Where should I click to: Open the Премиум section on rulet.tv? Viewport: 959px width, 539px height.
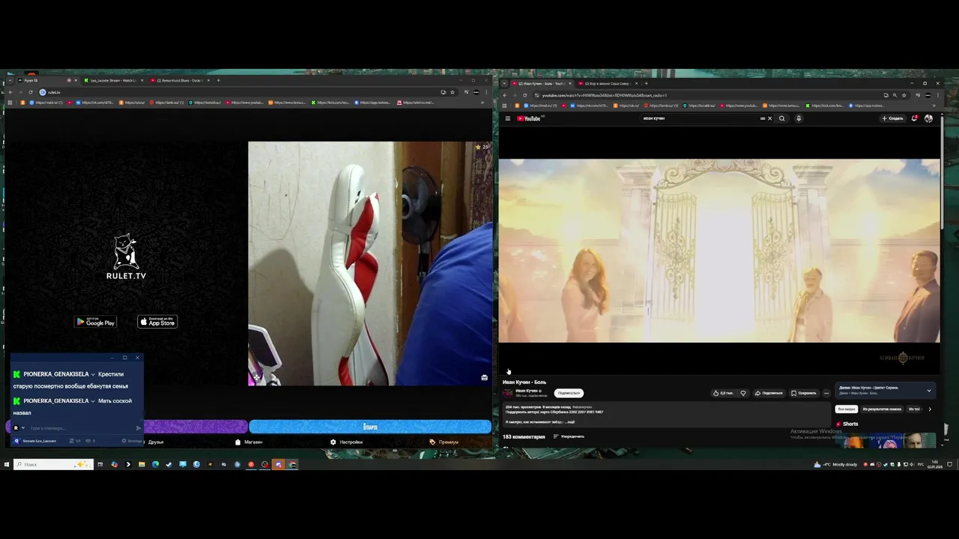444,442
